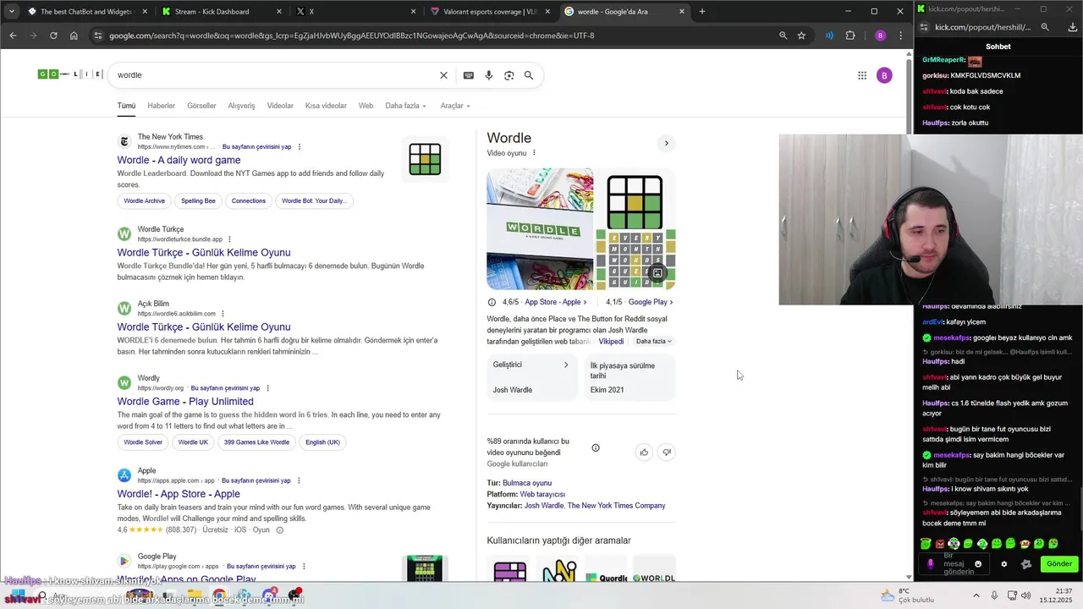Open Bulmaca oyunu genre link

[527, 483]
